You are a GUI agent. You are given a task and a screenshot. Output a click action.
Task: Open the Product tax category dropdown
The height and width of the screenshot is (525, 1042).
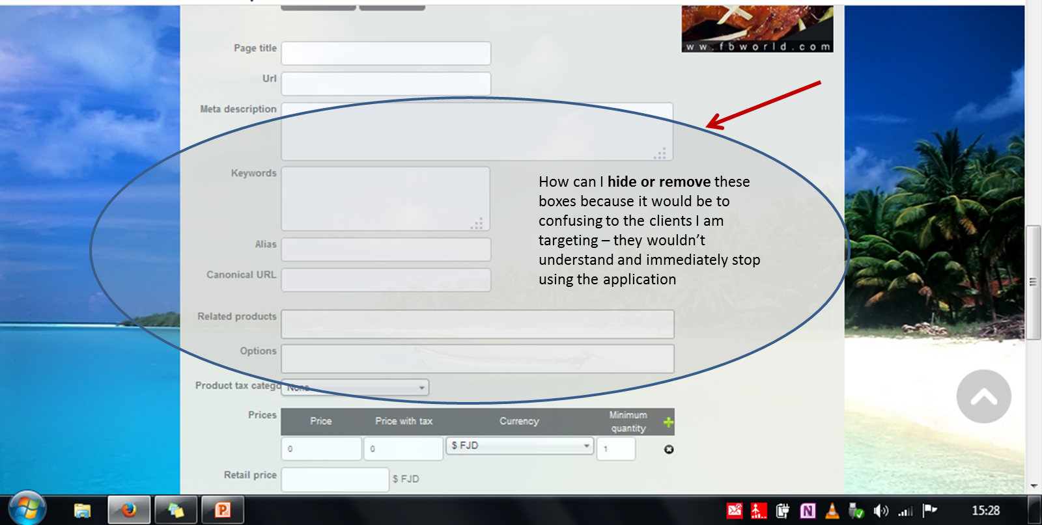pyautogui.click(x=355, y=388)
